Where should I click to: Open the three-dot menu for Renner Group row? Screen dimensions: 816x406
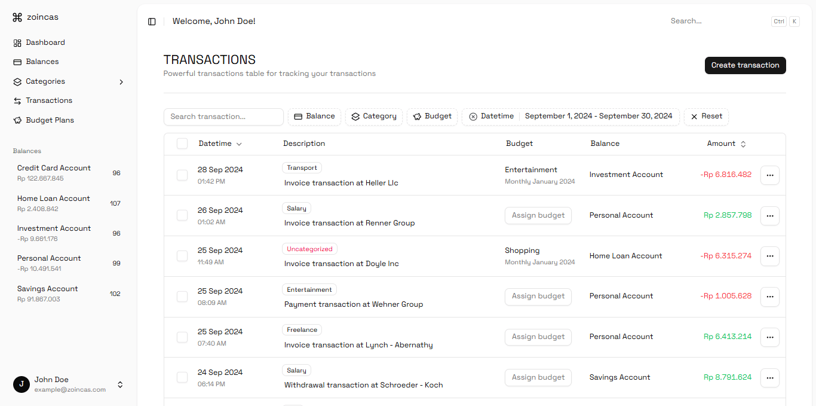[769, 216]
